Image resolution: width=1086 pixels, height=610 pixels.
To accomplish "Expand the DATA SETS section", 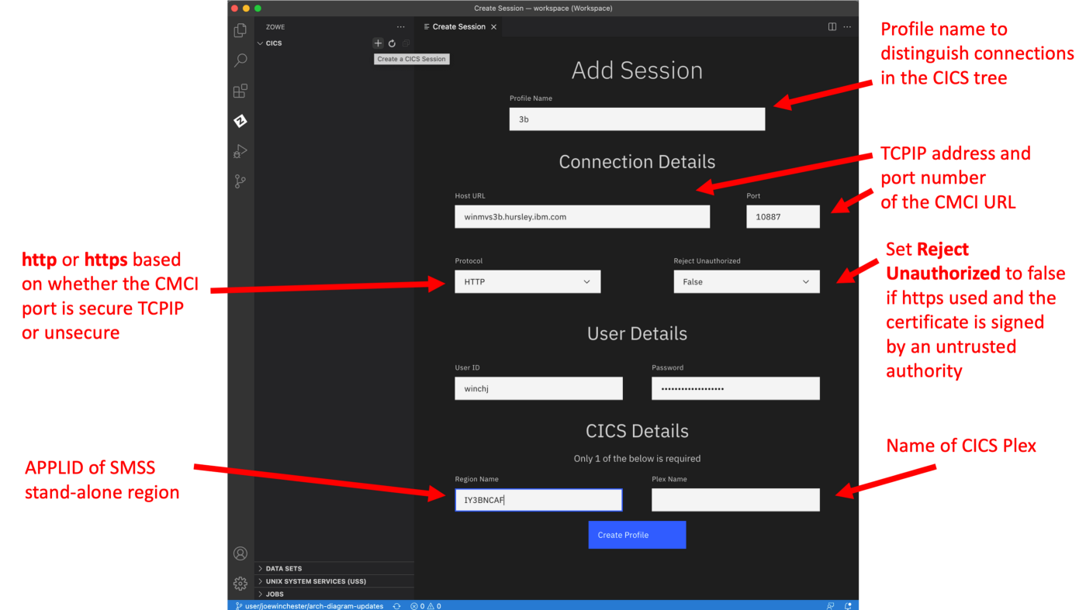I will pyautogui.click(x=334, y=568).
